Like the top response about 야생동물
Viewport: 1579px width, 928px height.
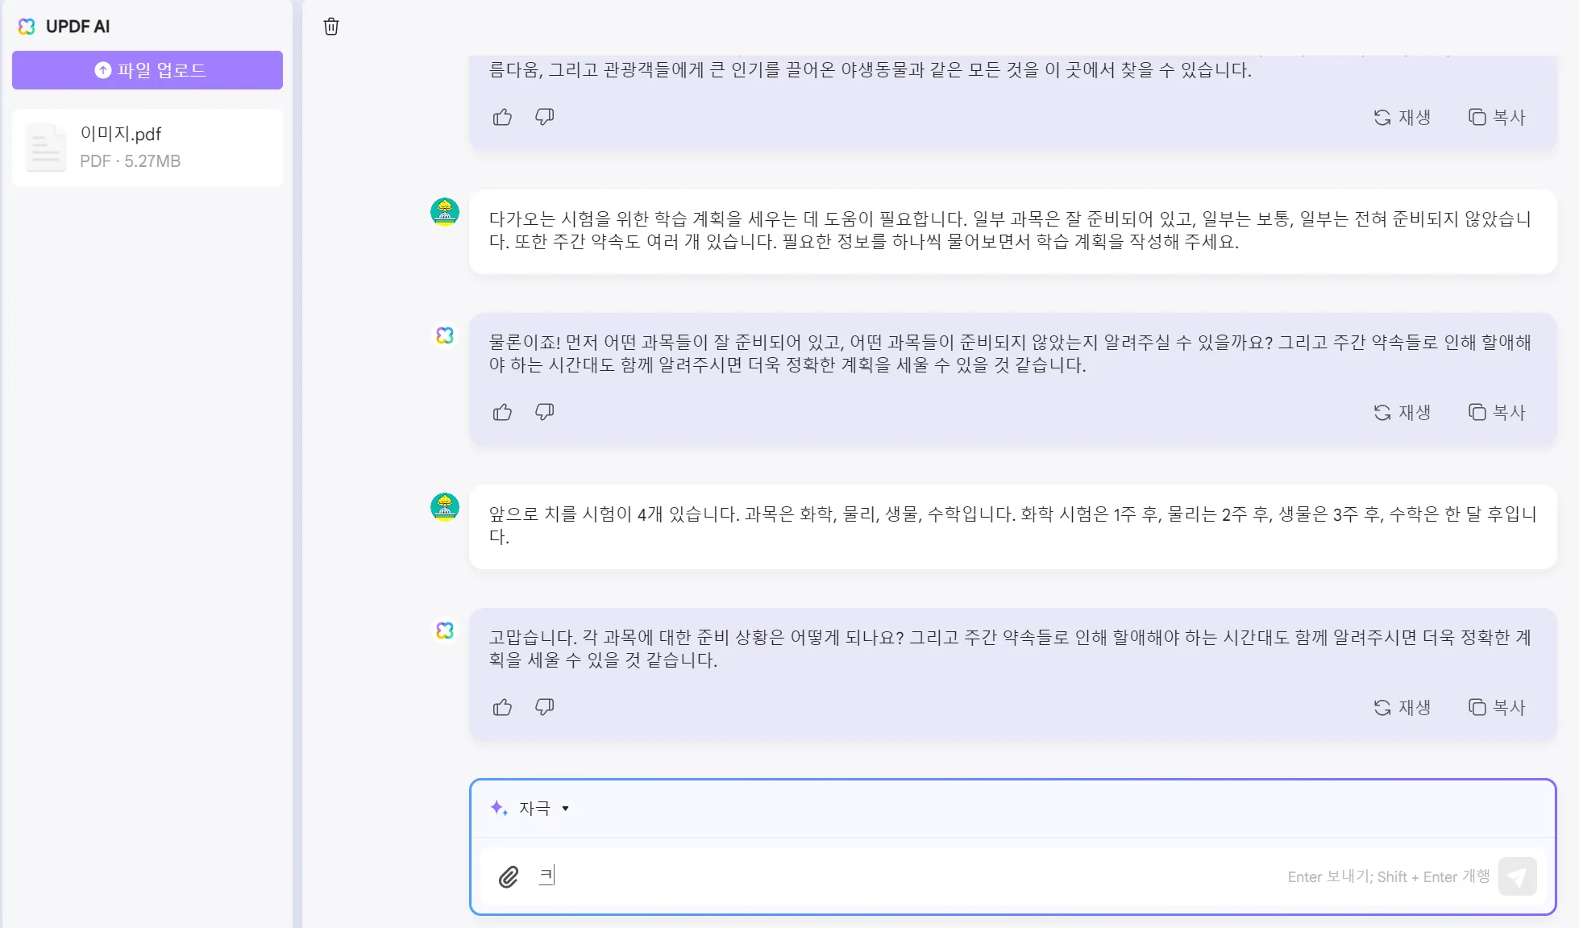(x=502, y=117)
